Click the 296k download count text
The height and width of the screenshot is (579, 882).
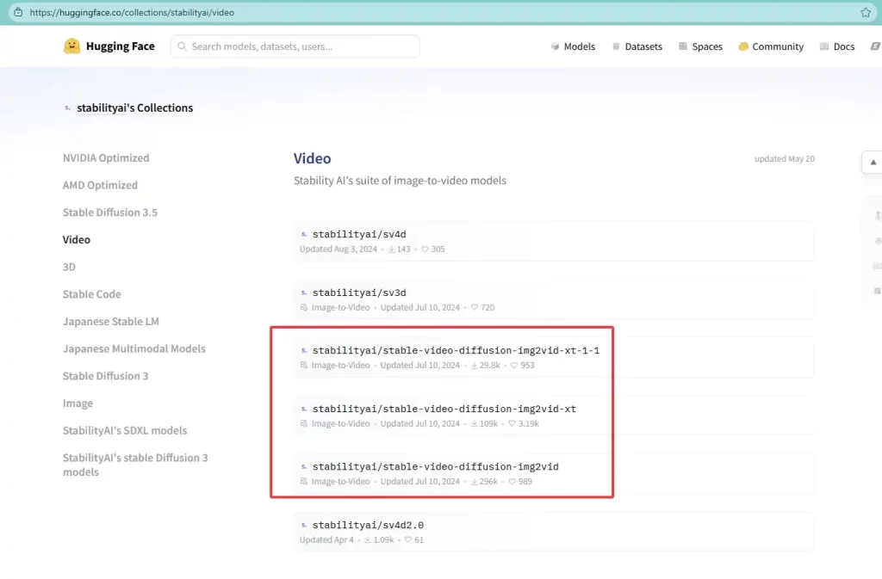click(x=488, y=482)
